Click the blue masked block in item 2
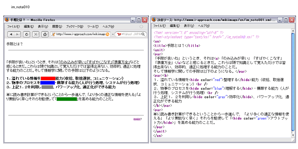This screenshot has height=149, width=298. click(x=47, y=82)
